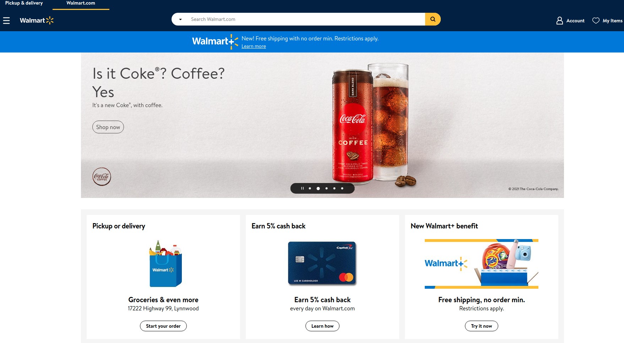Click the Shop now button
The width and height of the screenshot is (624, 343).
108,127
